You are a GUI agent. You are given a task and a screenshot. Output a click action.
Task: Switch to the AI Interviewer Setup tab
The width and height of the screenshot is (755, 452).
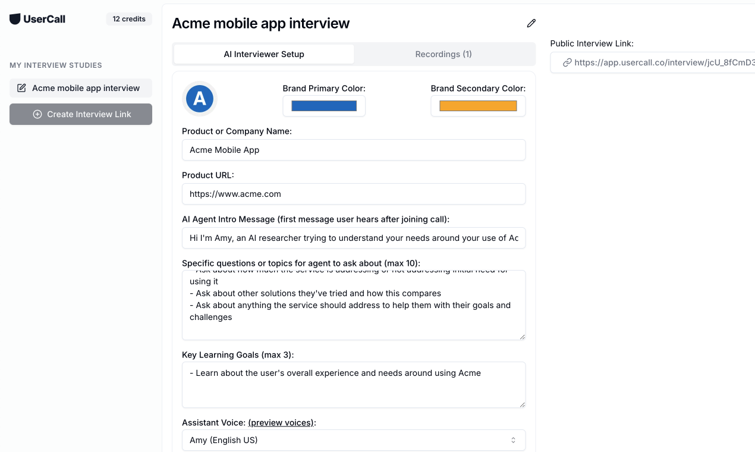tap(264, 54)
